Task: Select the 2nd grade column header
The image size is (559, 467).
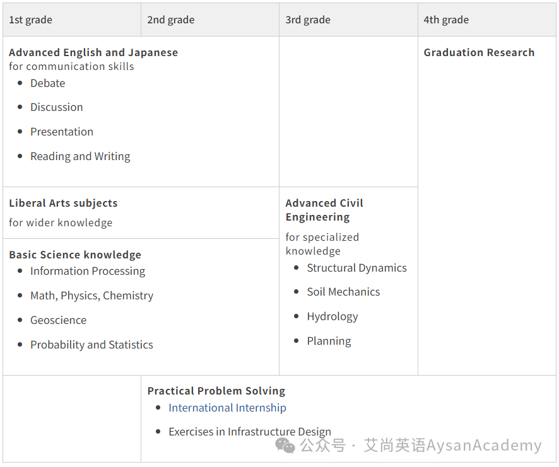Action: pyautogui.click(x=210, y=20)
